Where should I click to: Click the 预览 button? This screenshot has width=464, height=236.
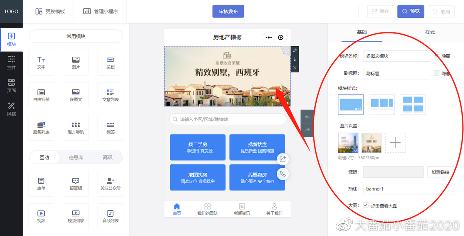pos(410,11)
